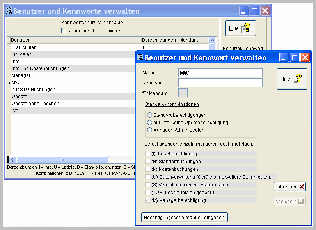Image resolution: width=316 pixels, height=230 pixels.
Task: Choose nur Info, keine Updateberechtigung
Action: 150,123
